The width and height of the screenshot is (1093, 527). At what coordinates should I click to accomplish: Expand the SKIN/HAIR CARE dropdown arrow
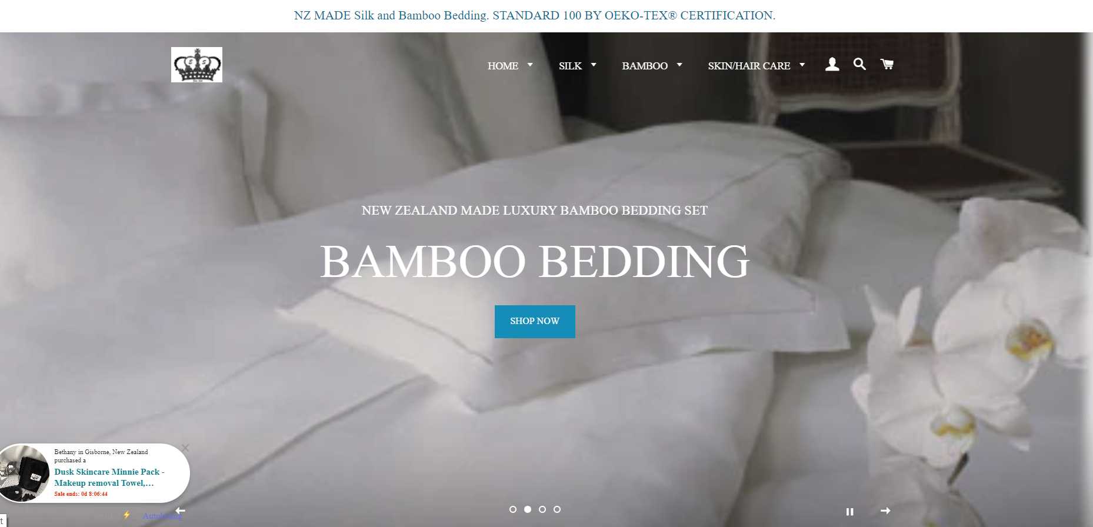point(802,65)
